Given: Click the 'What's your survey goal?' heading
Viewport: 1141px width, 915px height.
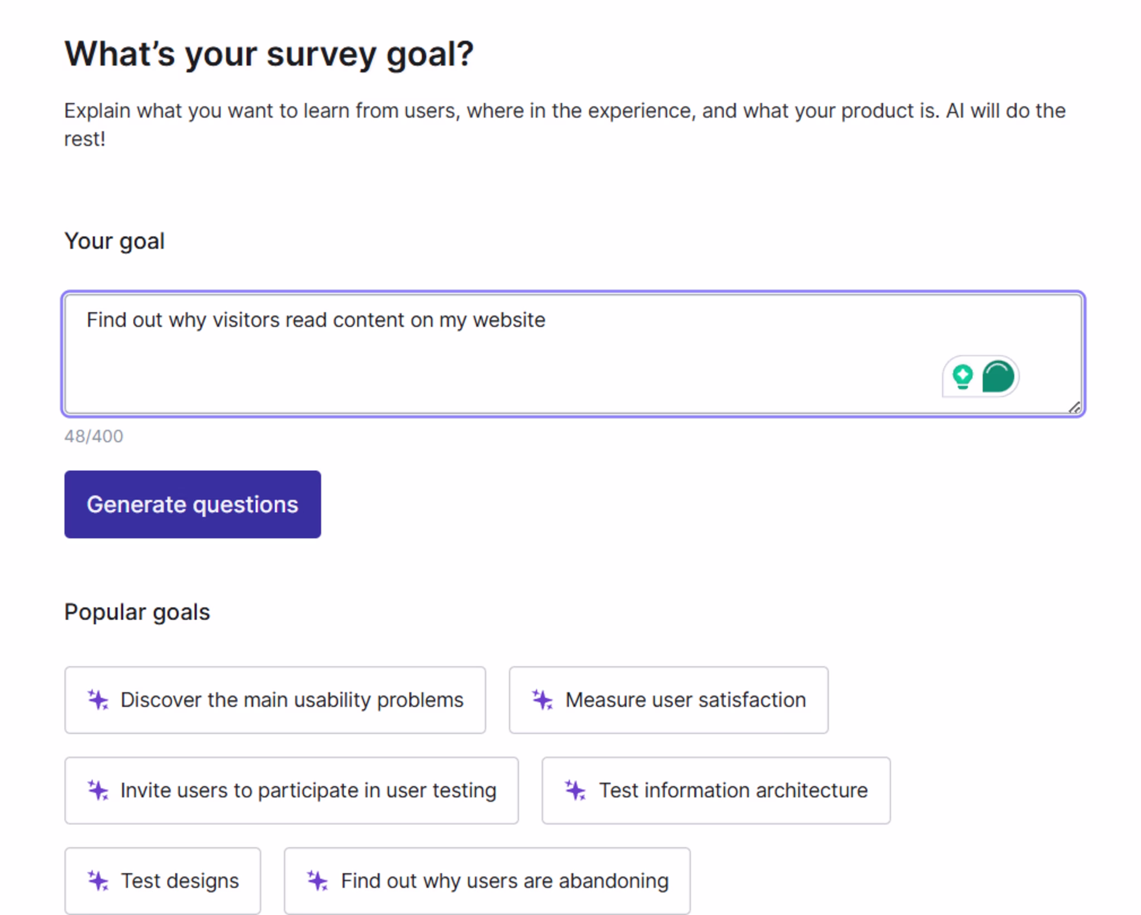Looking at the screenshot, I should click(x=269, y=53).
